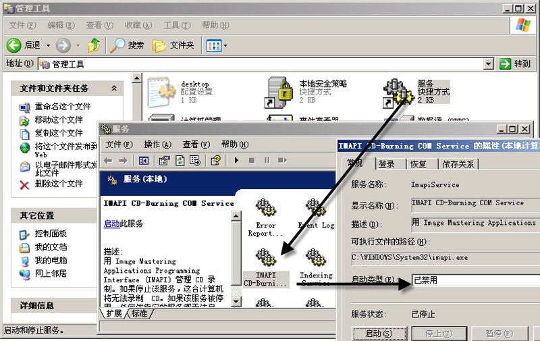The image size is (540, 341).
Task: Open 操作 menu in 服务 window
Action: pos(157,145)
